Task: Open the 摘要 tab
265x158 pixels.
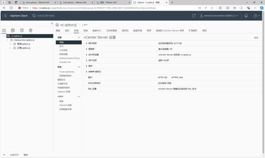Action: [58, 31]
